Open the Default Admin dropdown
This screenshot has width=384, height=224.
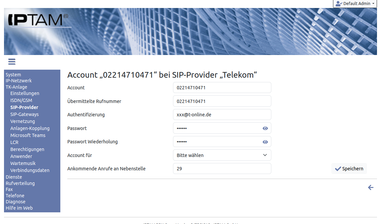coord(355,4)
